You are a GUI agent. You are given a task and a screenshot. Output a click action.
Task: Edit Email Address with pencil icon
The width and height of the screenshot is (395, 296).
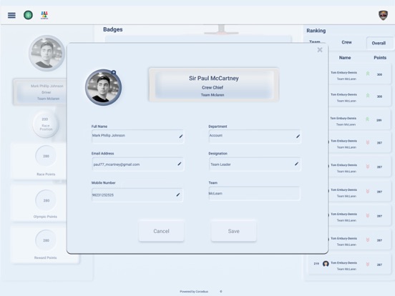pos(180,164)
